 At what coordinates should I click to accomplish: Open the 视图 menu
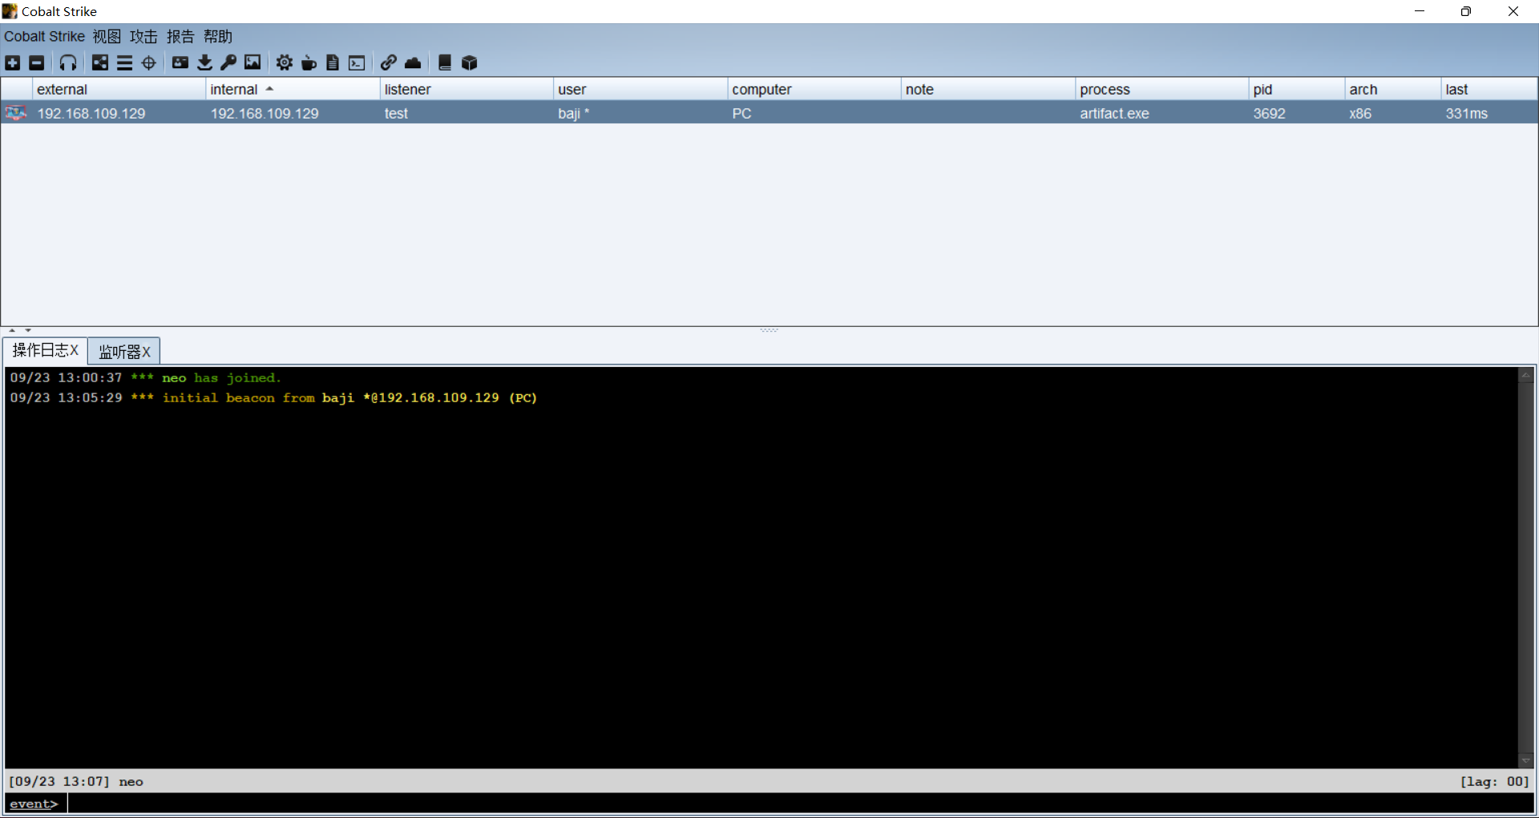coord(107,36)
